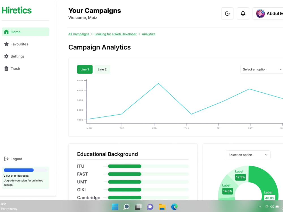
Task: Click the battery tray icon
Action: [277, 207]
